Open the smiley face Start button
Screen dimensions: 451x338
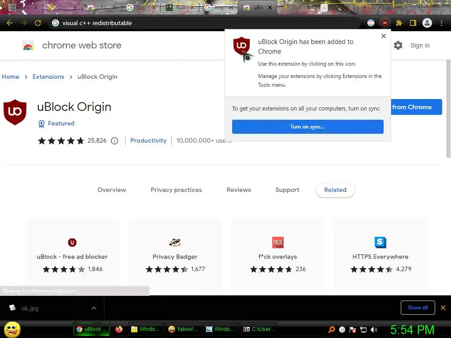12,329
